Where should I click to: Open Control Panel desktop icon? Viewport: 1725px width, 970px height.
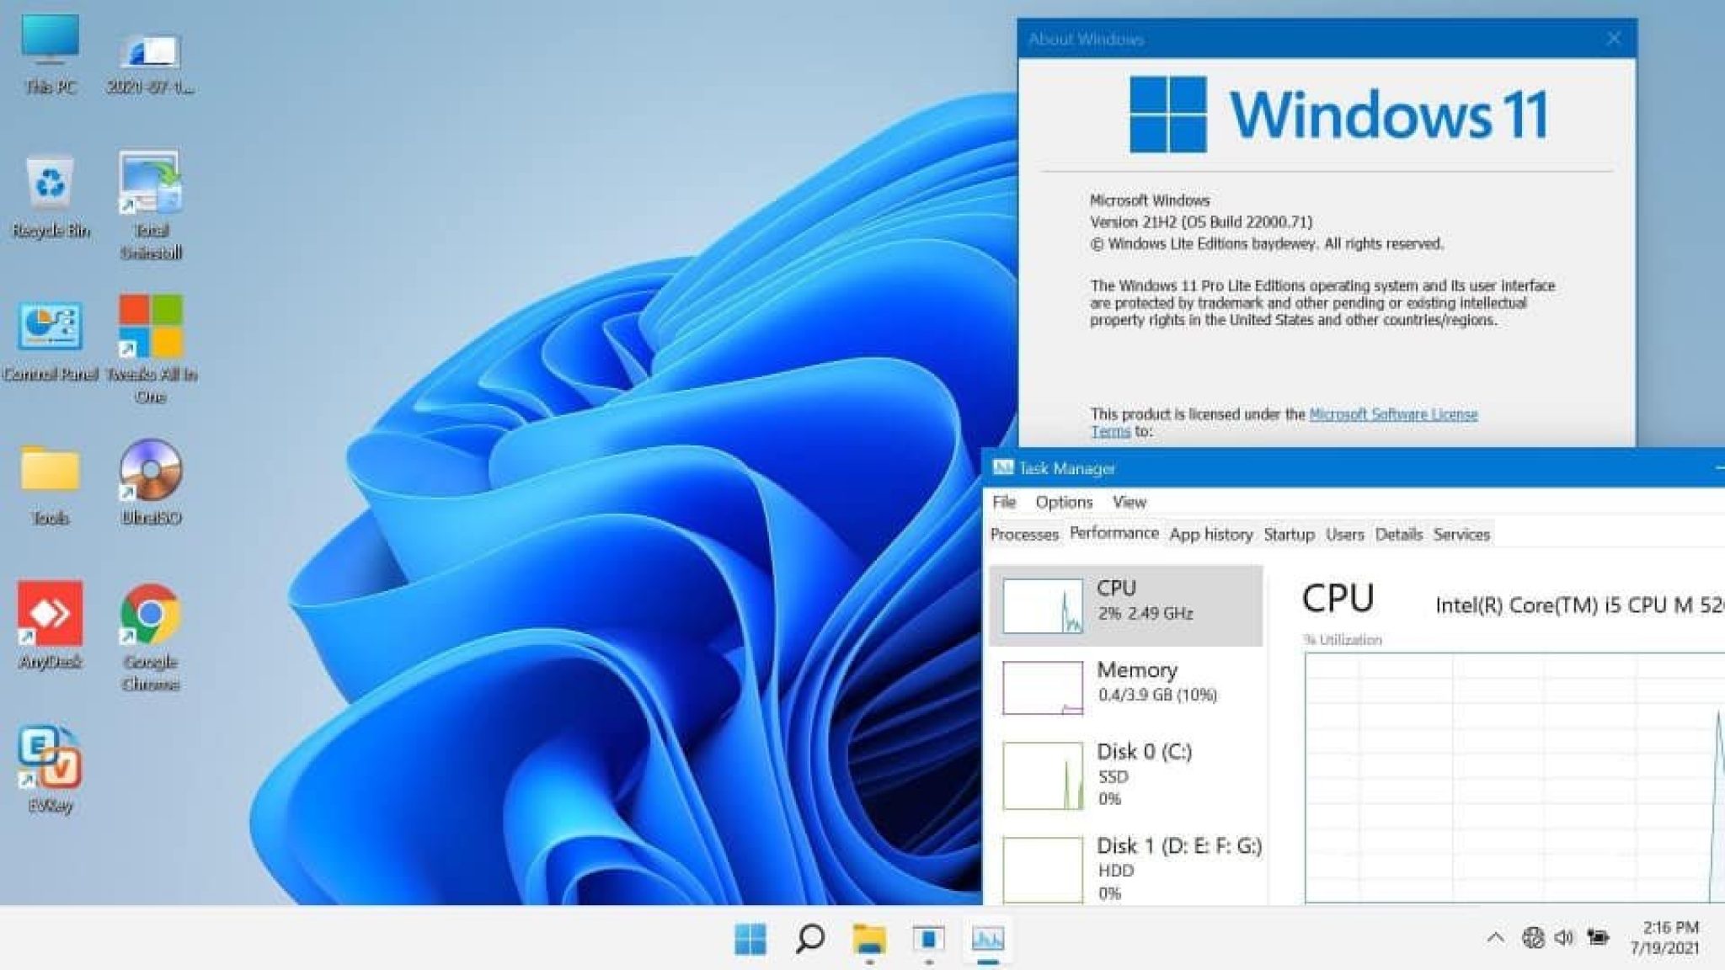click(51, 342)
